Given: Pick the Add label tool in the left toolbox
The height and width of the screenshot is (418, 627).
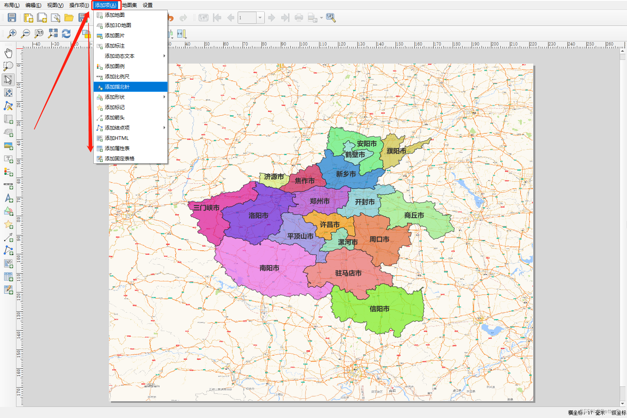Looking at the screenshot, I should click(x=8, y=159).
